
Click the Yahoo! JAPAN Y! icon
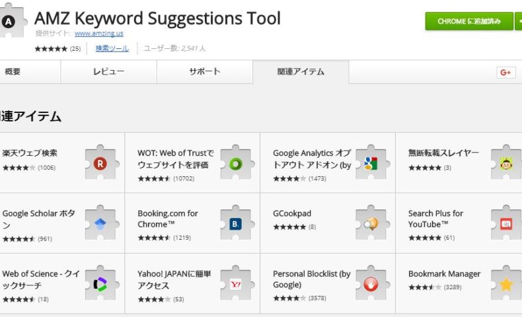pos(236,284)
